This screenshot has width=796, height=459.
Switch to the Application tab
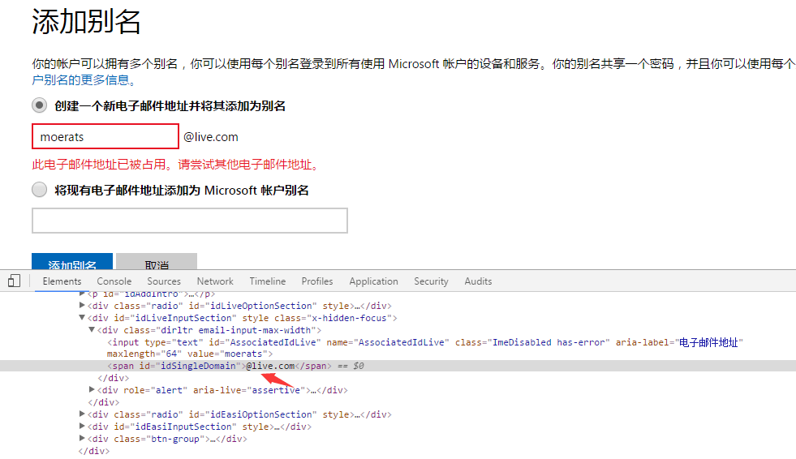pyautogui.click(x=373, y=281)
